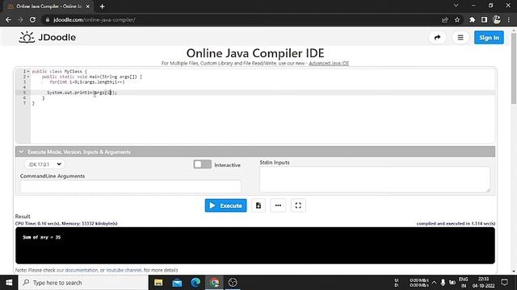Click the browser forward arrow

[20, 19]
